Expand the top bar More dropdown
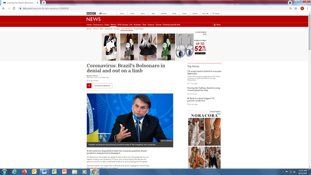 coord(205,13)
